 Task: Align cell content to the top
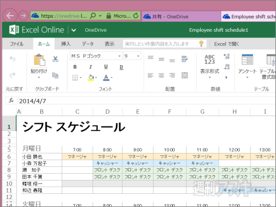coord(151,57)
